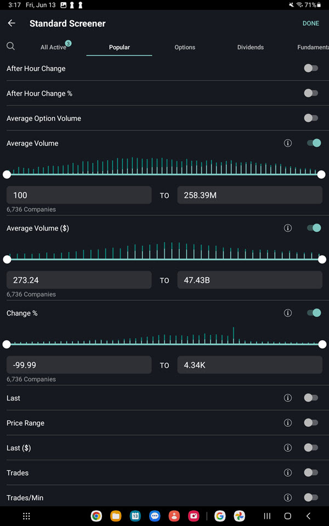The image size is (329, 526).
Task: Switch to the All Active tab
Action: pyautogui.click(x=53, y=47)
